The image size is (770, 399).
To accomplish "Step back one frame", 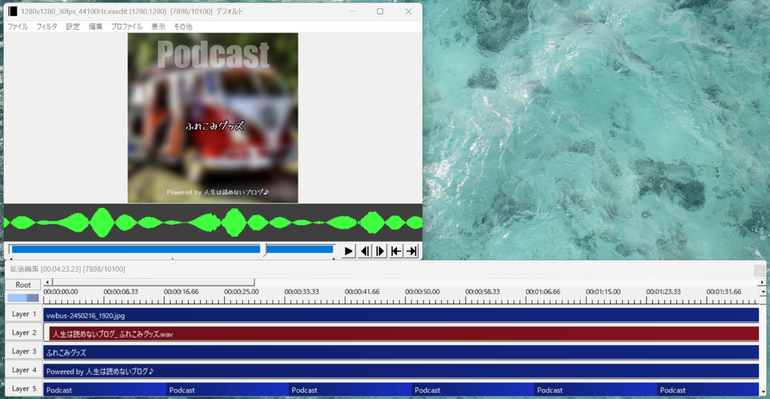I will pos(365,251).
